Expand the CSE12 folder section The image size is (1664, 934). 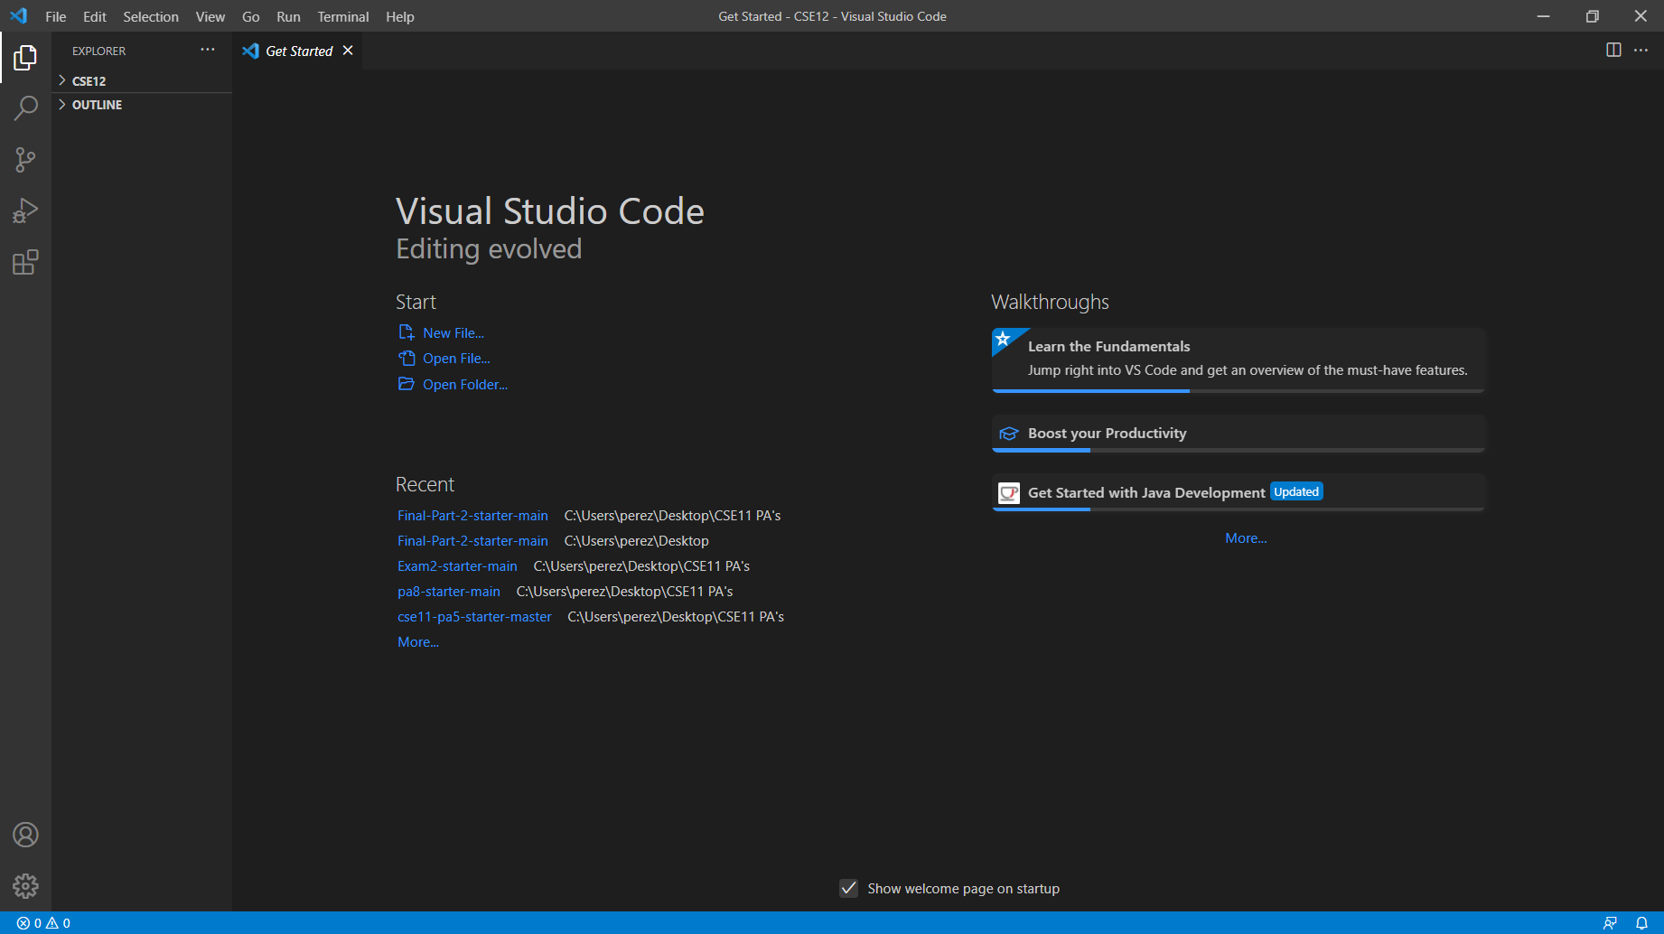point(89,81)
